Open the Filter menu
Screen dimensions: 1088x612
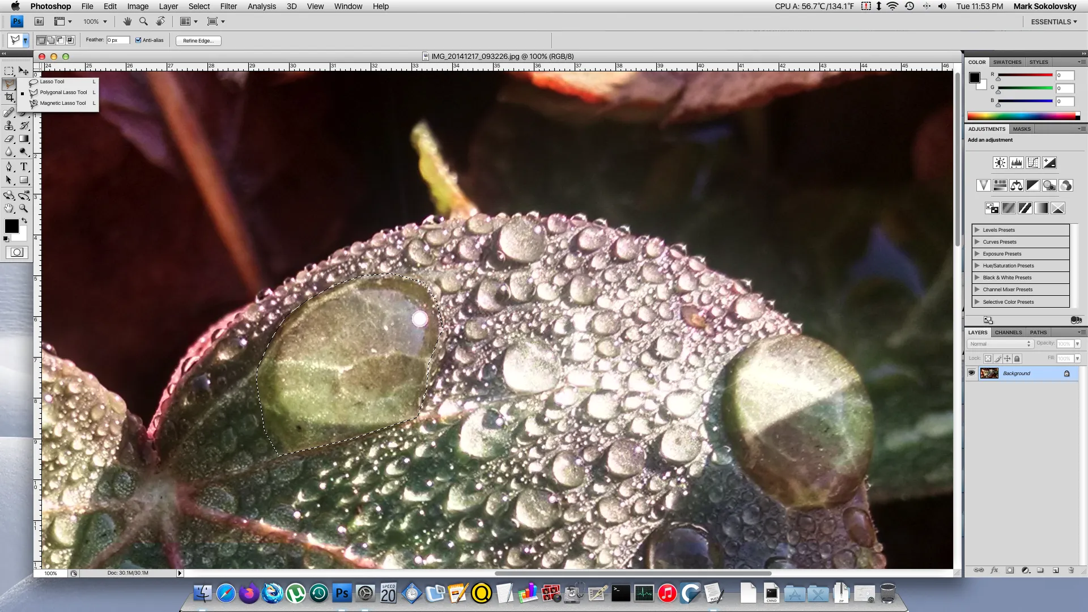[228, 6]
